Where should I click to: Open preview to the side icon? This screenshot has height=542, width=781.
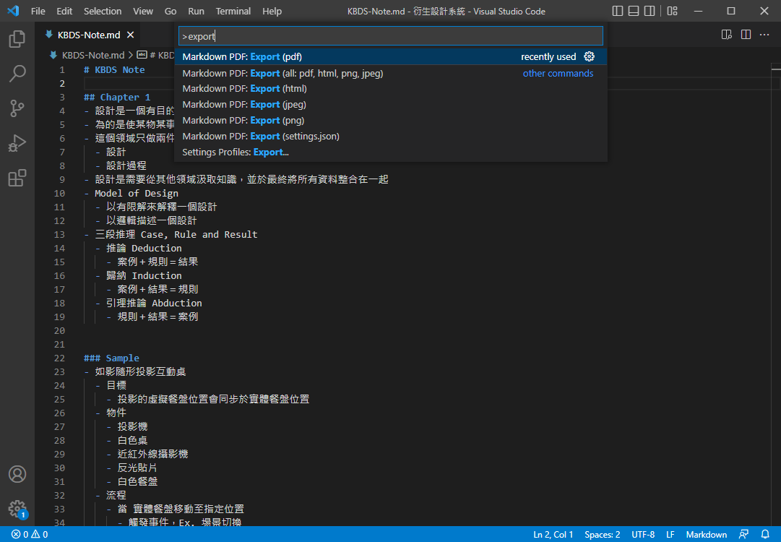point(727,35)
